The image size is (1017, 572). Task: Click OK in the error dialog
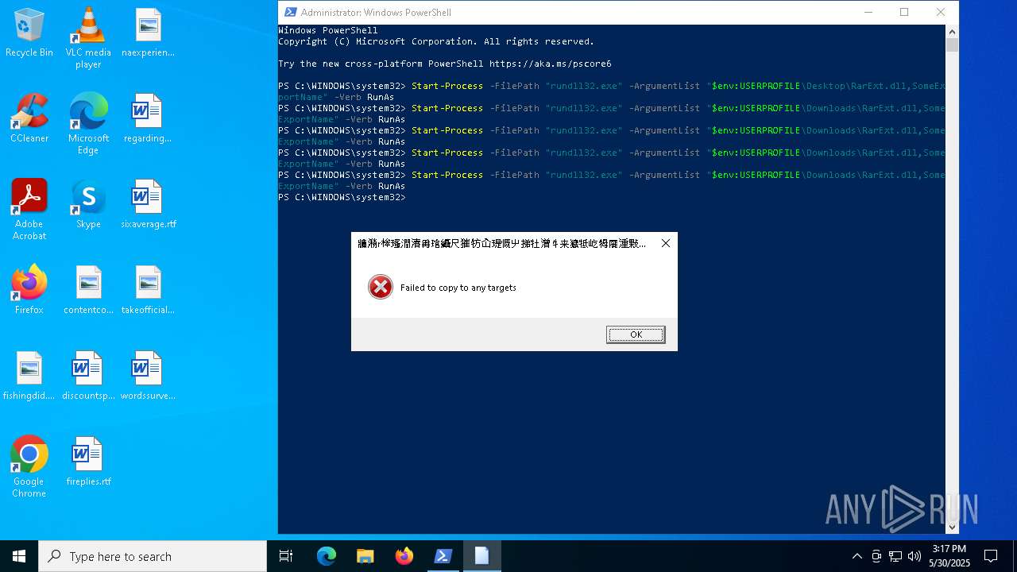(636, 334)
